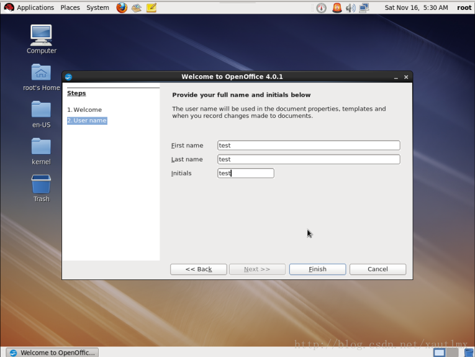Select step 1. Welcome in Steps list

(x=84, y=110)
